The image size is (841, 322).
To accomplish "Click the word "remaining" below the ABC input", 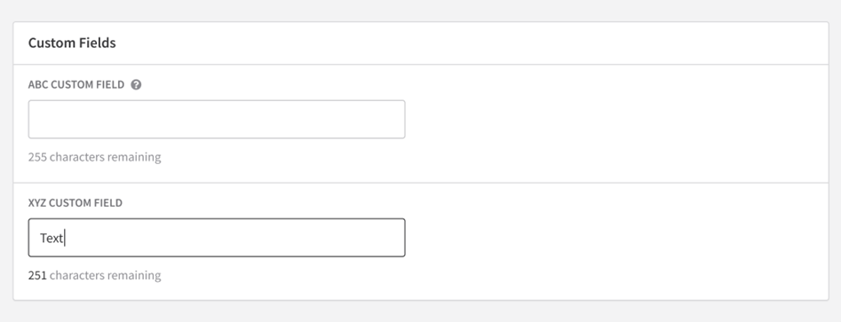I will tap(134, 157).
